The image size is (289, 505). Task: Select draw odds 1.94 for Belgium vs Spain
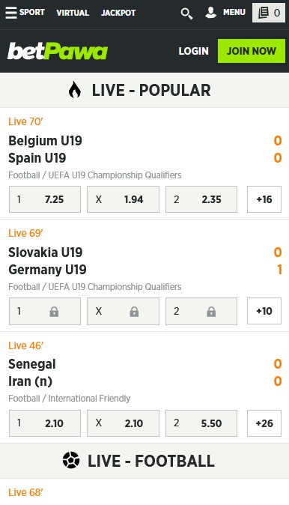pyautogui.click(x=123, y=199)
